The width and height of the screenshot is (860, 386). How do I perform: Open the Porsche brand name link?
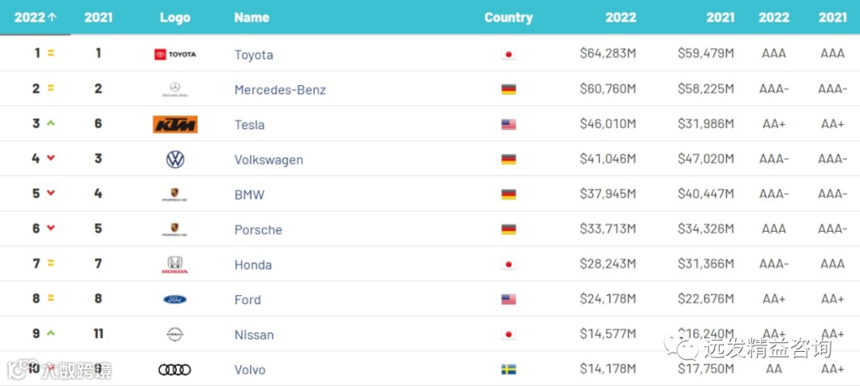(x=258, y=230)
